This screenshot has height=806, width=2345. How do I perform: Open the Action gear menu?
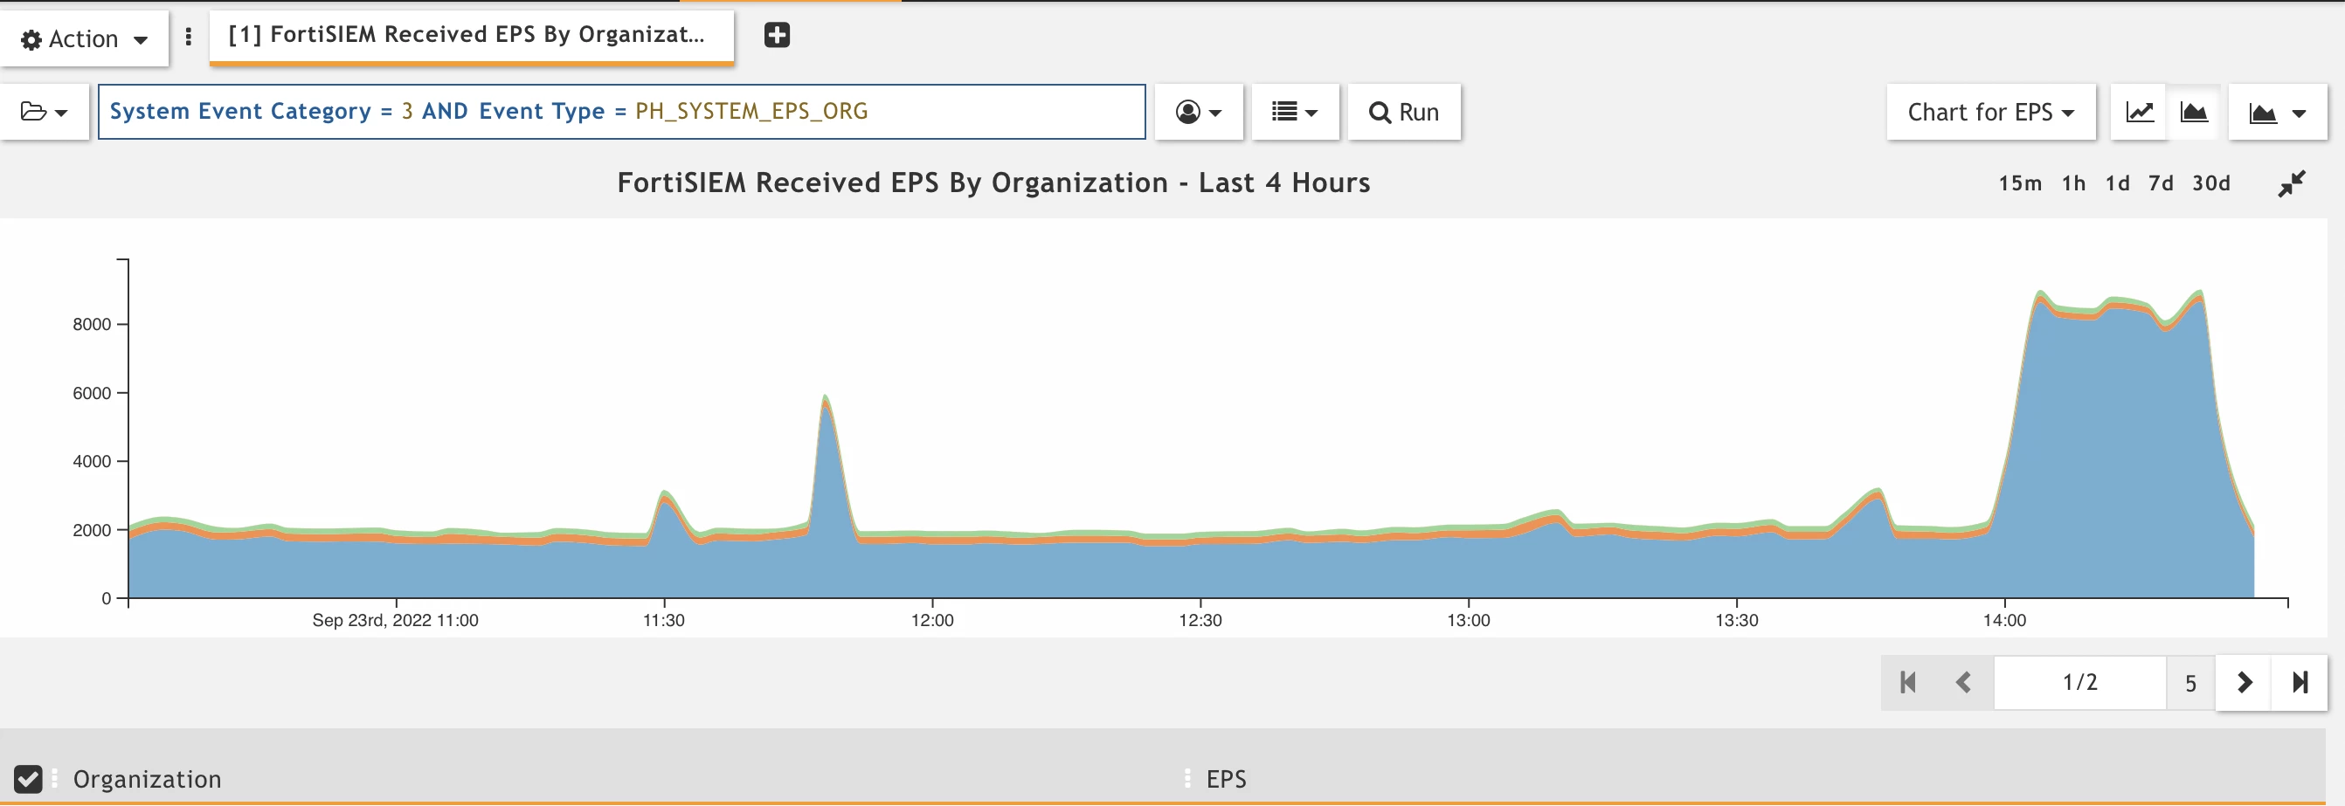click(84, 39)
